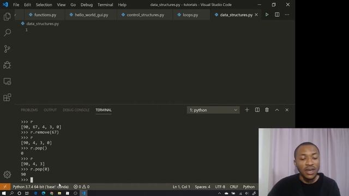The height and width of the screenshot is (196, 349).
Task: Show hidden system tray icons
Action: pyautogui.click(x=219, y=193)
